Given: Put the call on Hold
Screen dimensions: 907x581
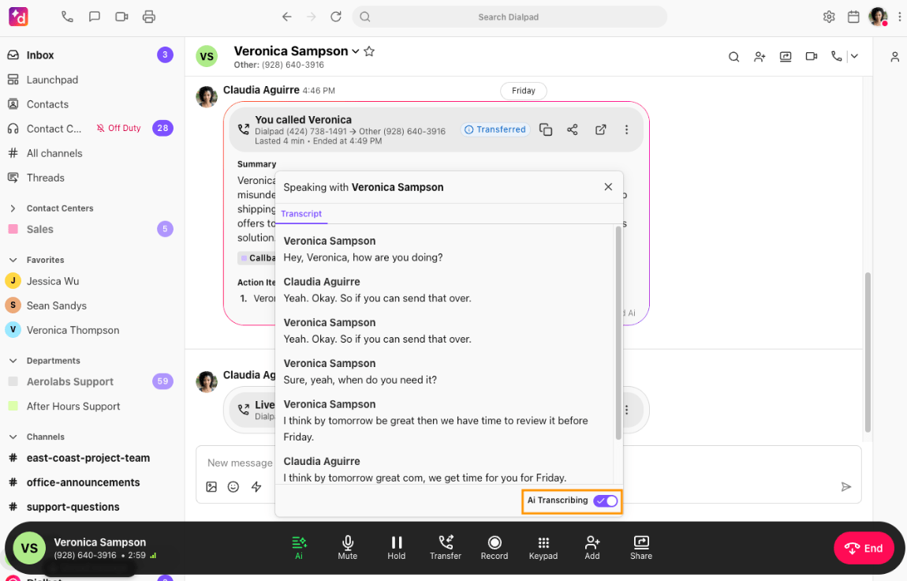Looking at the screenshot, I should coord(396,547).
